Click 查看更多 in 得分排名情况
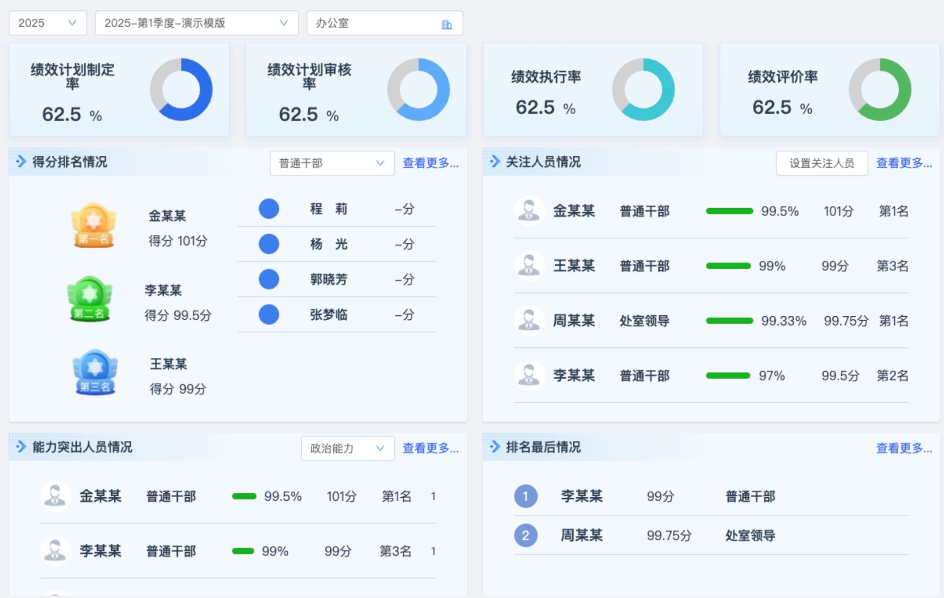The width and height of the screenshot is (944, 598). coord(431,163)
